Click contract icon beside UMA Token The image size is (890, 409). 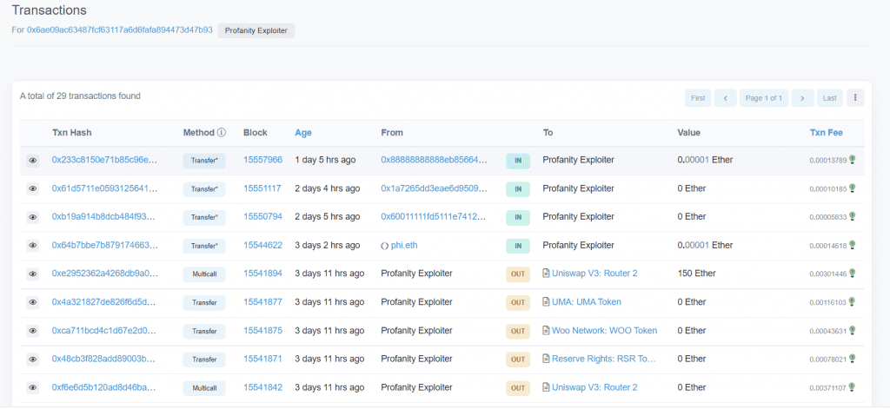546,302
